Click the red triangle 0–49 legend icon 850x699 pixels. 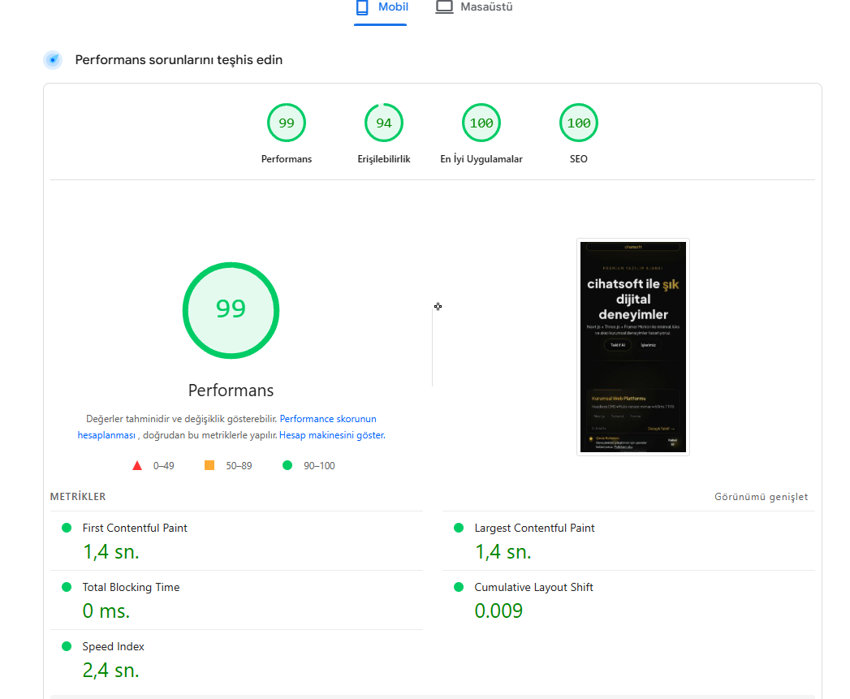click(137, 466)
